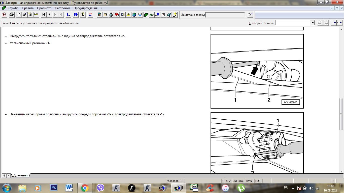
Task: Open help via yellow question mark icon
Action: pos(83,15)
